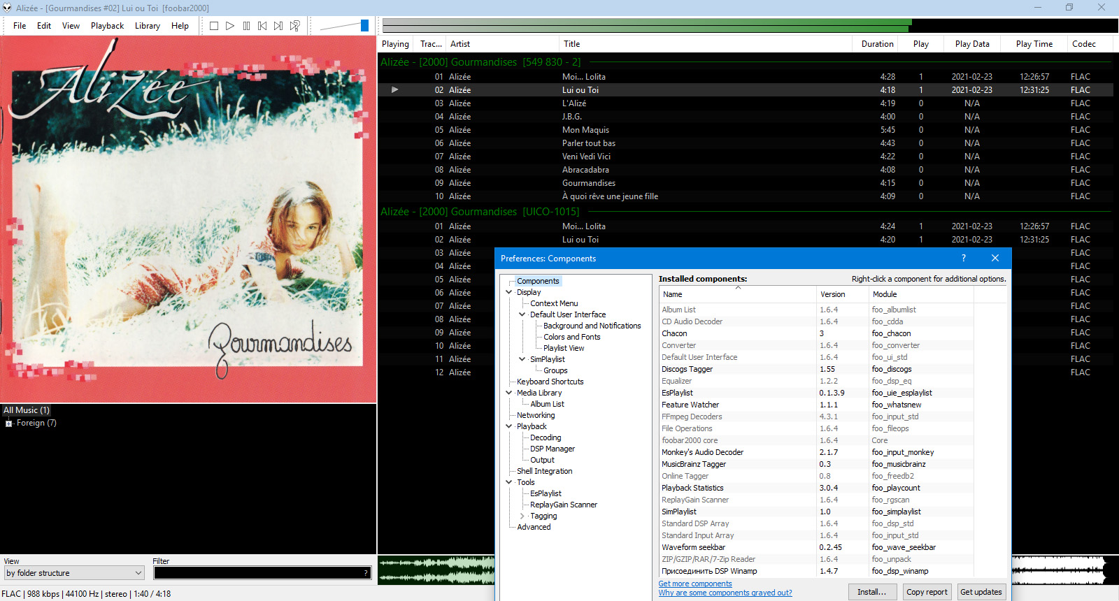Click the volume slider handle
Viewport: 1119px width, 601px height.
[364, 26]
